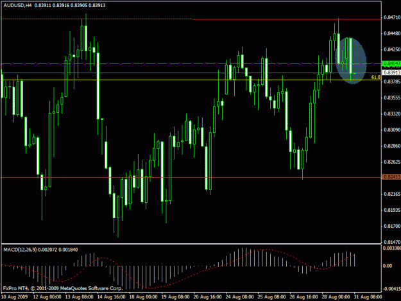The width and height of the screenshot is (401, 301).
Task: Click the 0.83320 price scale value
Action: (392, 114)
